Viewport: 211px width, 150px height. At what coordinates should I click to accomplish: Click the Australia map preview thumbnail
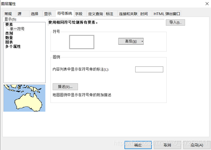point(24,98)
